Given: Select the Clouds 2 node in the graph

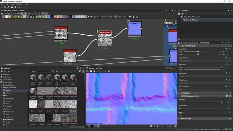Looking at the screenshot, I should (x=70, y=56).
